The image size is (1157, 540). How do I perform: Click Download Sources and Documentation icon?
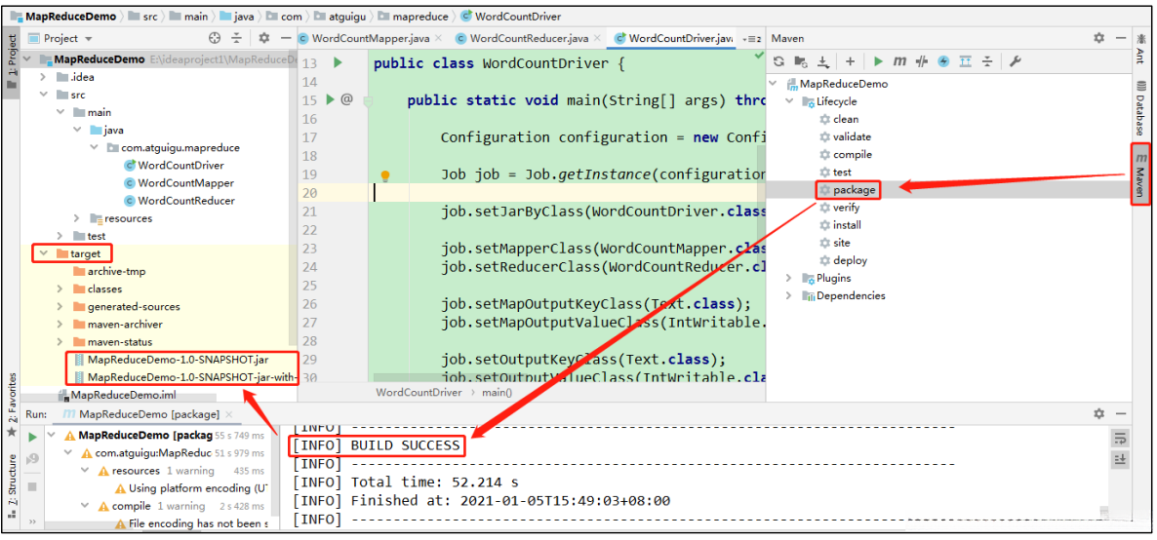pos(824,62)
